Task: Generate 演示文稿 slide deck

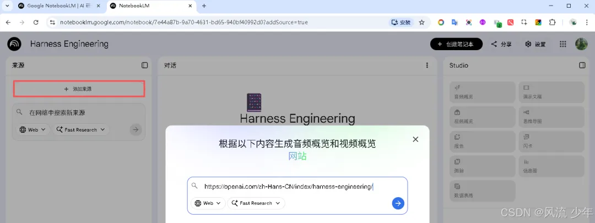Action: 551,92
